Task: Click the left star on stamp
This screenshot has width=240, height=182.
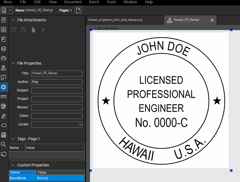Action: (106, 101)
